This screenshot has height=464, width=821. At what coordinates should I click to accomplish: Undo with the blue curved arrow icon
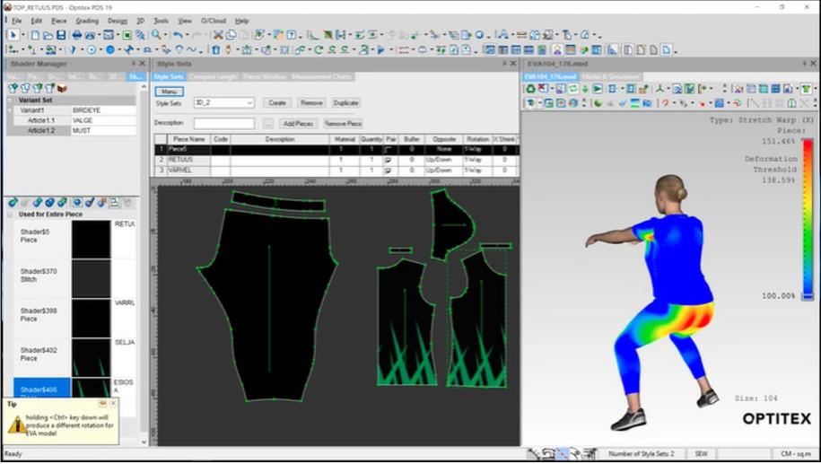pyautogui.click(x=178, y=35)
